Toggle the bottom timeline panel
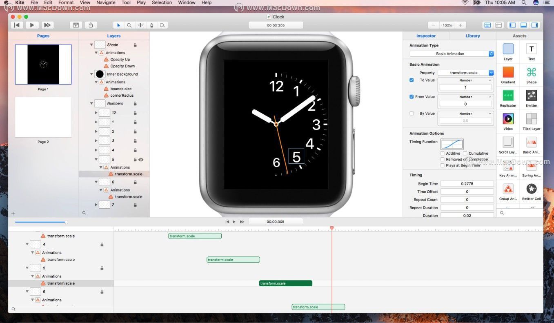 pos(524,25)
